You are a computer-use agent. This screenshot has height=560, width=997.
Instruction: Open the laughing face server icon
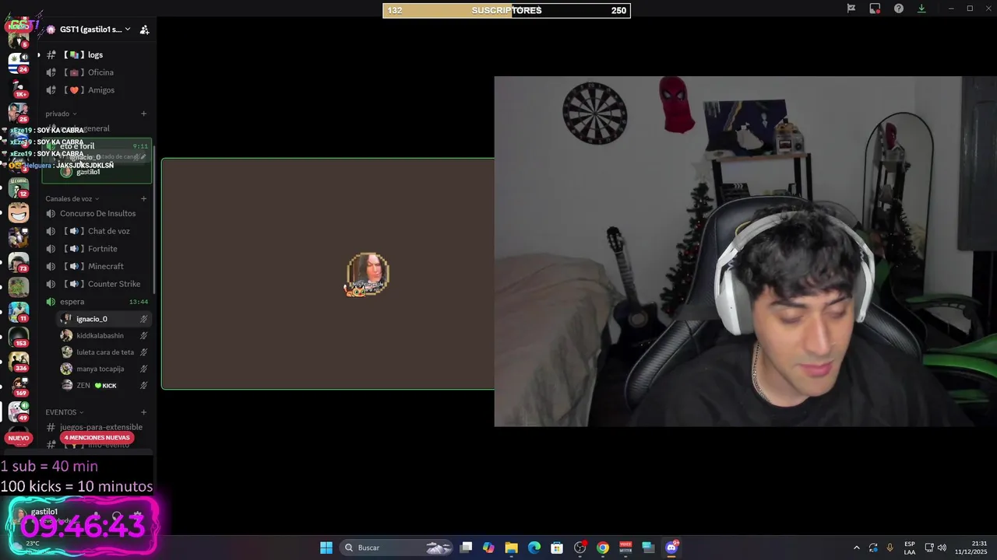tap(19, 212)
